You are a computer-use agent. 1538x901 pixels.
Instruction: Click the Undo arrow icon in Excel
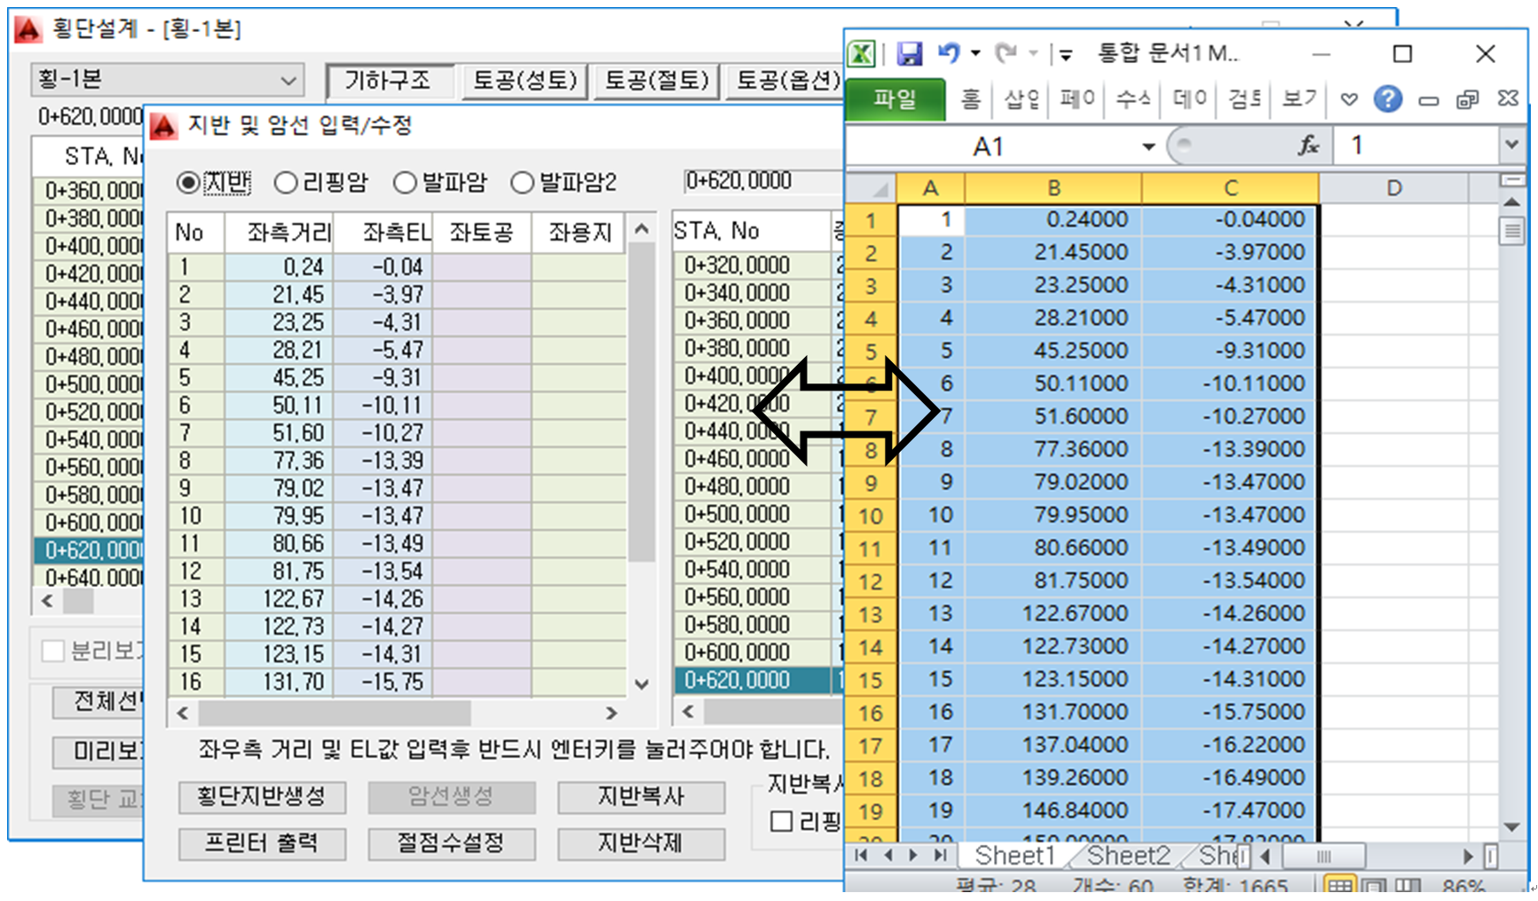pos(949,53)
